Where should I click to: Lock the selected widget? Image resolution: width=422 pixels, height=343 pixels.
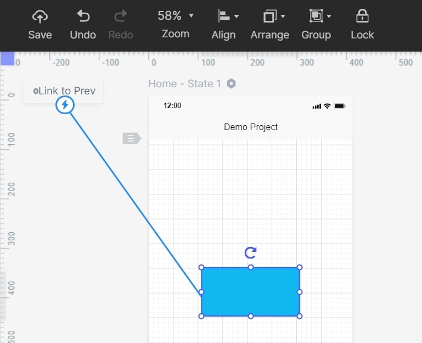point(362,25)
